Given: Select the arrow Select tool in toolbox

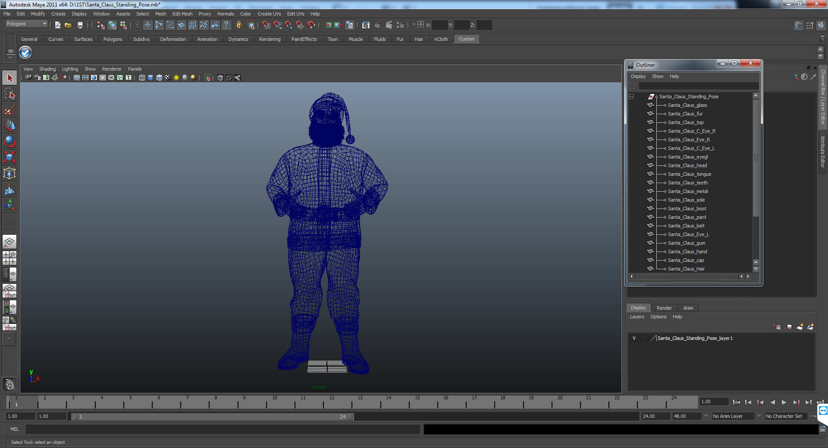Looking at the screenshot, I should (x=9, y=78).
